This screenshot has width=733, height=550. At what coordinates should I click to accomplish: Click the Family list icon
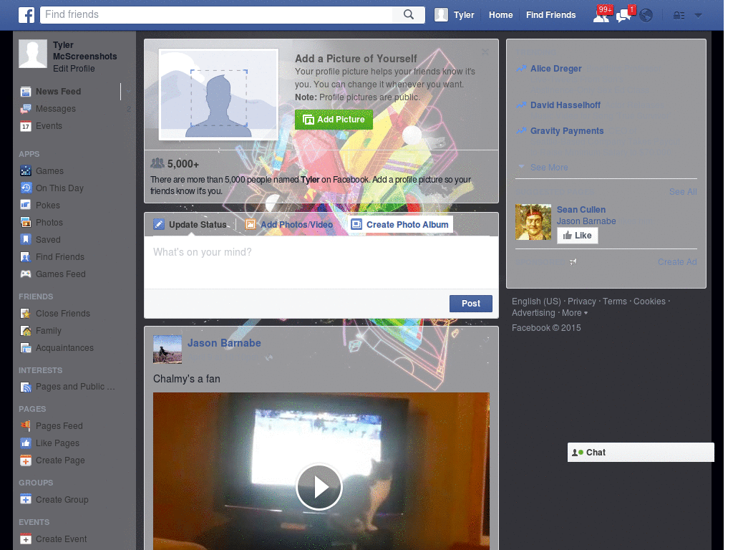pos(26,331)
